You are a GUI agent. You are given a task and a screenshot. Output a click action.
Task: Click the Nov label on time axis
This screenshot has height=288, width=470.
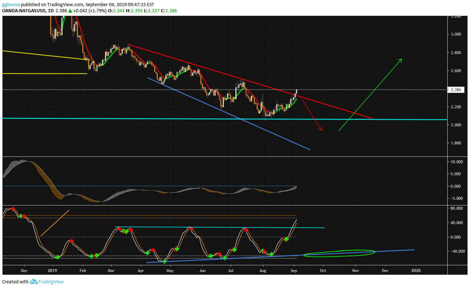[356, 270]
